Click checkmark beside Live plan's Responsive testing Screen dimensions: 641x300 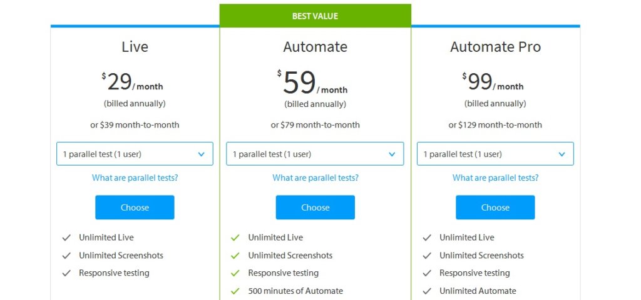66,273
